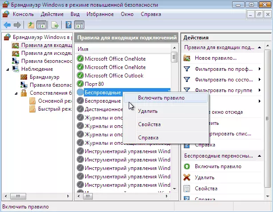This screenshot has height=212, width=273.
Task: Click the filter funnel icon for profile filter
Action: tap(187, 69)
